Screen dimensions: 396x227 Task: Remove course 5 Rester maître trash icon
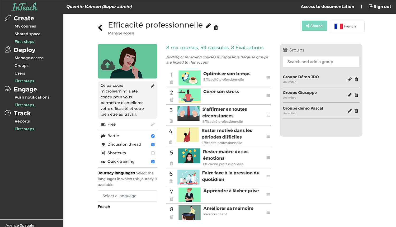click(171, 163)
